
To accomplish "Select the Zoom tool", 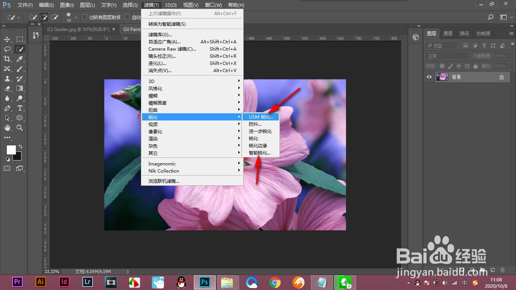I will pos(20,128).
